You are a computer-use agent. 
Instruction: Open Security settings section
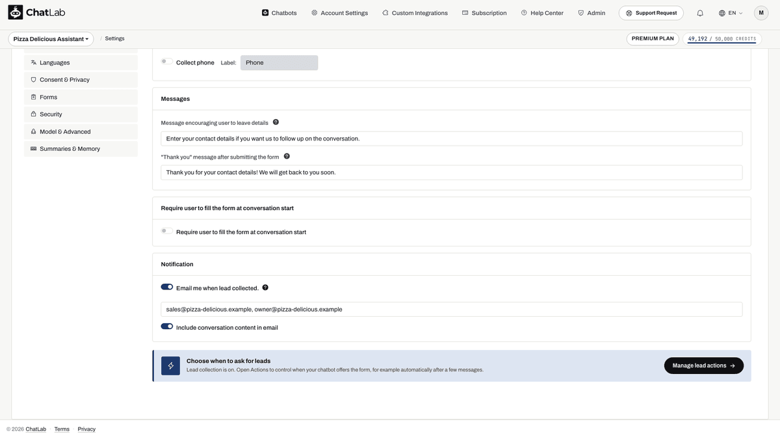81,114
